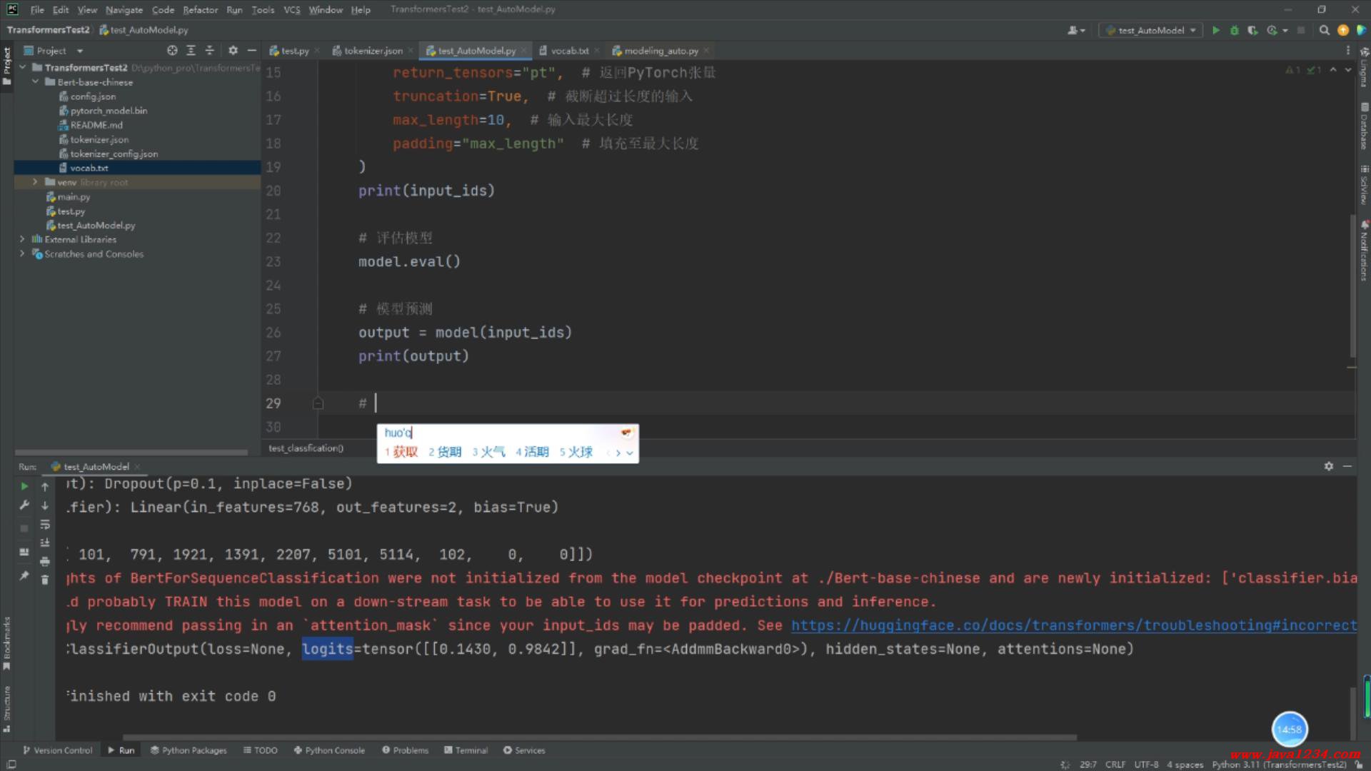Toggle scroll-to-end in Run console
This screenshot has height=771, width=1371.
[45, 543]
